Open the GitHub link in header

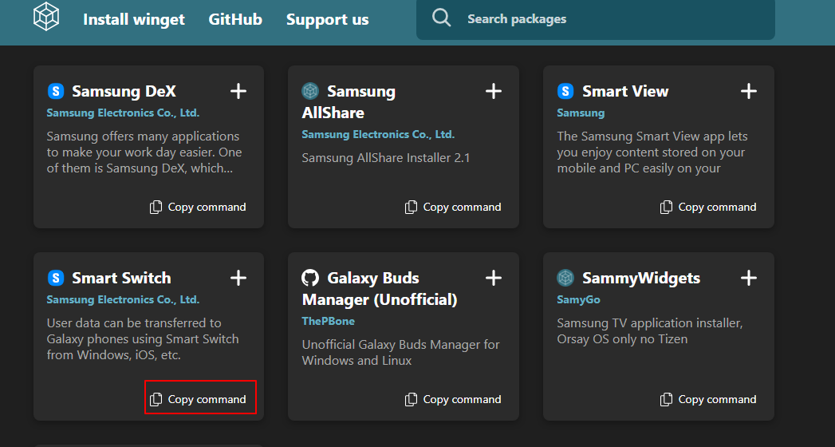235,20
